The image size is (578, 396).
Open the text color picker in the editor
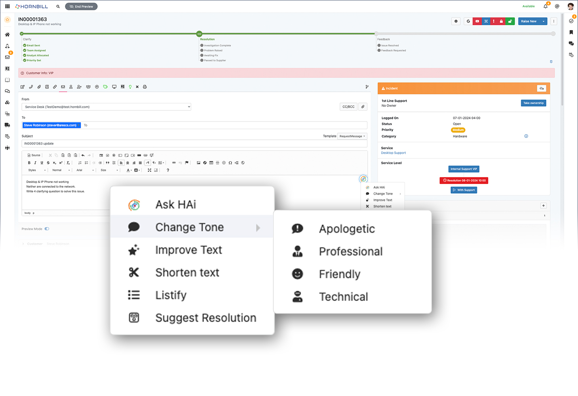128,170
